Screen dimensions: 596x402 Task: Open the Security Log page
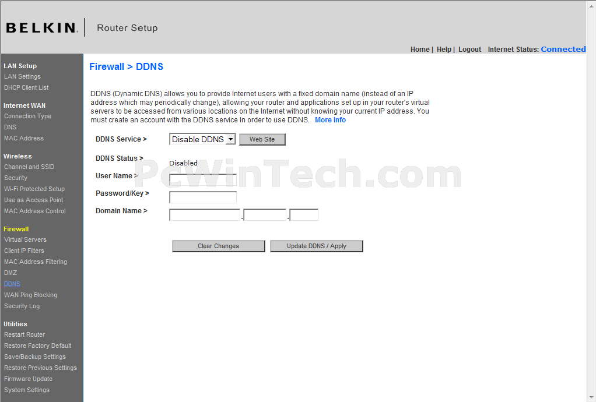(22, 306)
